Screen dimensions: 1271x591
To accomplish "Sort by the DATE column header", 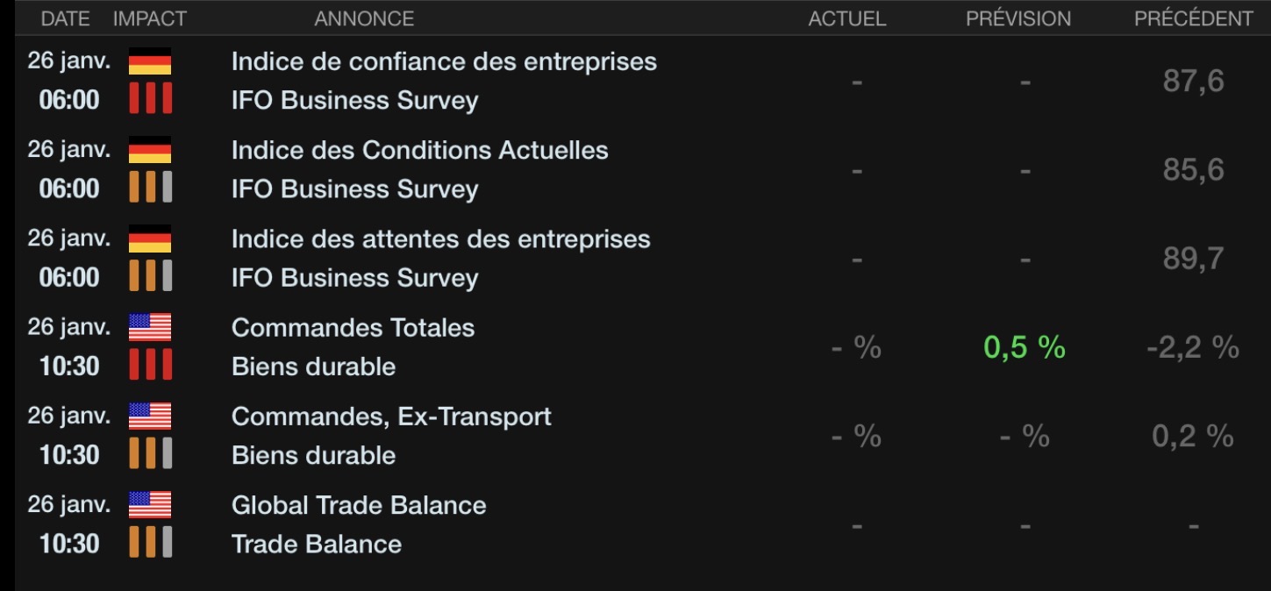I will click(x=66, y=18).
